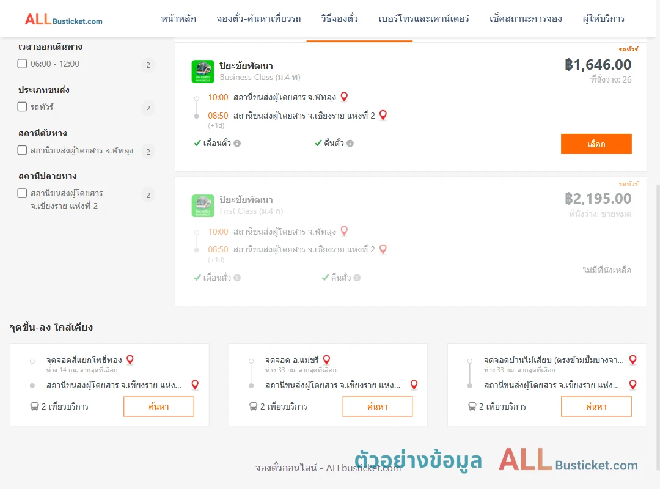Click the ปิยะชัยพัฒนา Business Class bus logo
Viewport: 660px width, 489px height.
(x=203, y=71)
